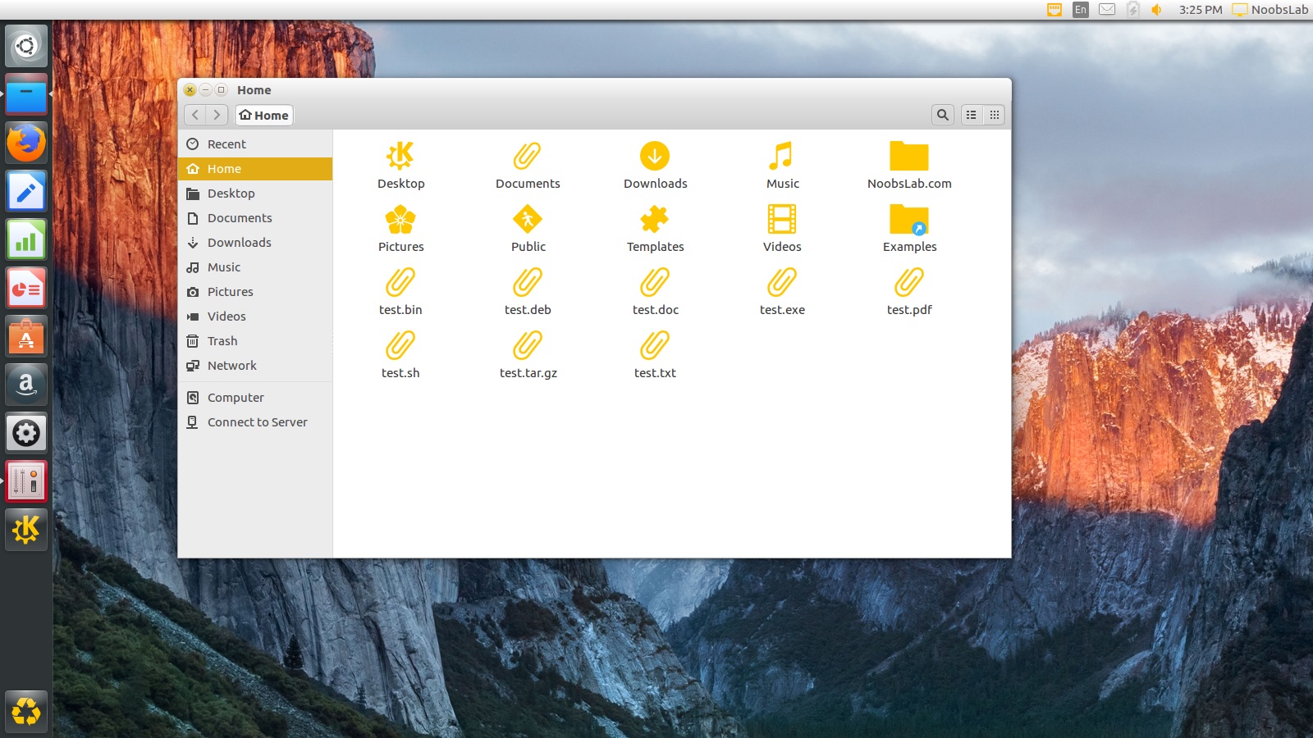Switch to grid view mode
The image size is (1313, 738).
pyautogui.click(x=994, y=115)
